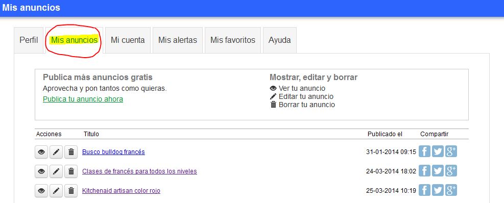This screenshot has height=203, width=504.
Task: Click the Mostrar, editar y borrar heading
Action: (x=314, y=78)
